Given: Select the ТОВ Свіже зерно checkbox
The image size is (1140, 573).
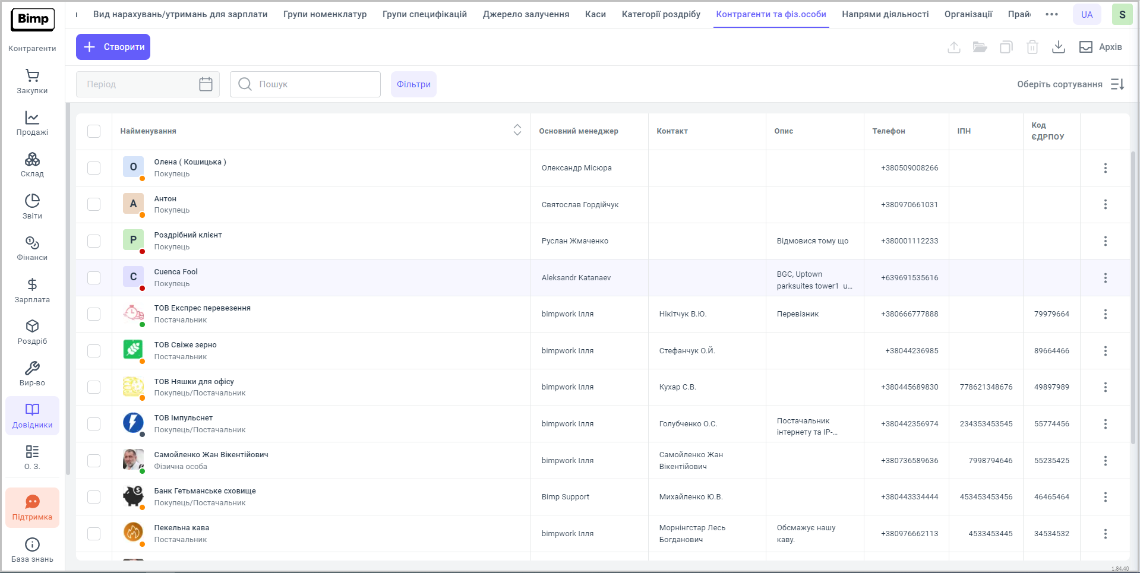Looking at the screenshot, I should tap(94, 351).
